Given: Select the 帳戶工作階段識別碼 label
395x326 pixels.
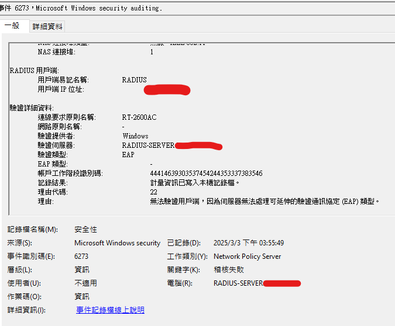Looking at the screenshot, I should pos(70,174).
